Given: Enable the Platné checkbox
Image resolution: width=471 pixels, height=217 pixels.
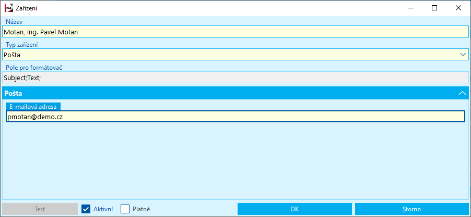Looking at the screenshot, I should [125, 209].
